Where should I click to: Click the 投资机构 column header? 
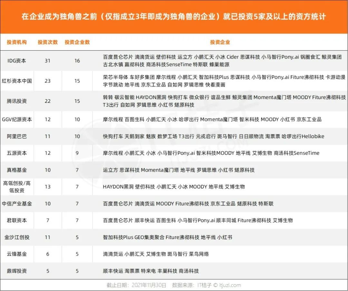(x=17, y=42)
